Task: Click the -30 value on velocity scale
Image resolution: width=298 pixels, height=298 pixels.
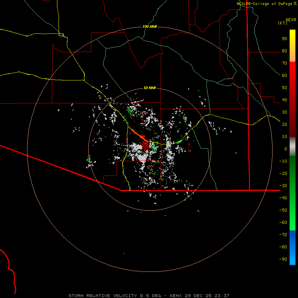Action: pyautogui.click(x=283, y=186)
